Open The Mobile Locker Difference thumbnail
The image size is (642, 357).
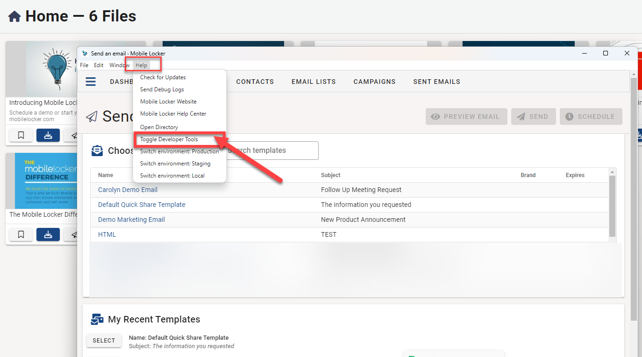coord(46,181)
